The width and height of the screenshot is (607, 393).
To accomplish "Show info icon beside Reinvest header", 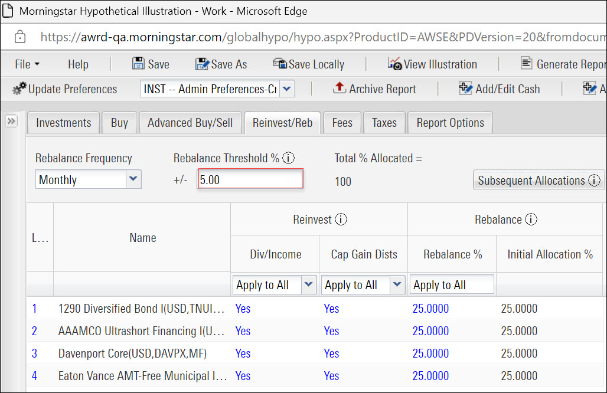I will click(x=341, y=220).
